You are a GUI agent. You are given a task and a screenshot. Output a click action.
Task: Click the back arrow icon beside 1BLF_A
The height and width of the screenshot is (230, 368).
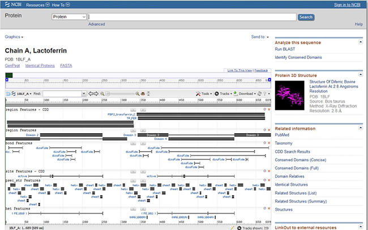(x=8, y=93)
